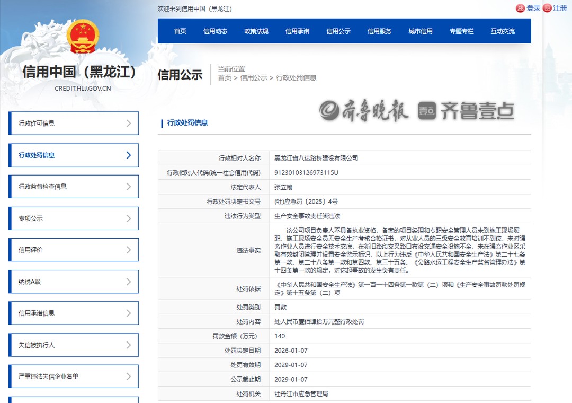Open the 信用动态 nav menu
The image size is (572, 403).
(x=215, y=31)
